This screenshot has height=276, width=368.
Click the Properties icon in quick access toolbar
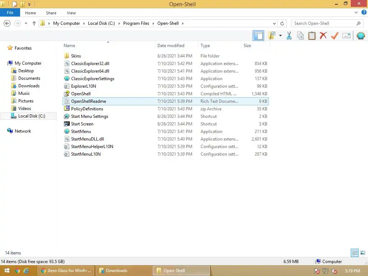(x=14, y=4)
